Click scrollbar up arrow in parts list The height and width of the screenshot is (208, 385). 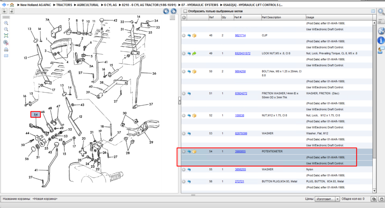click(x=374, y=23)
